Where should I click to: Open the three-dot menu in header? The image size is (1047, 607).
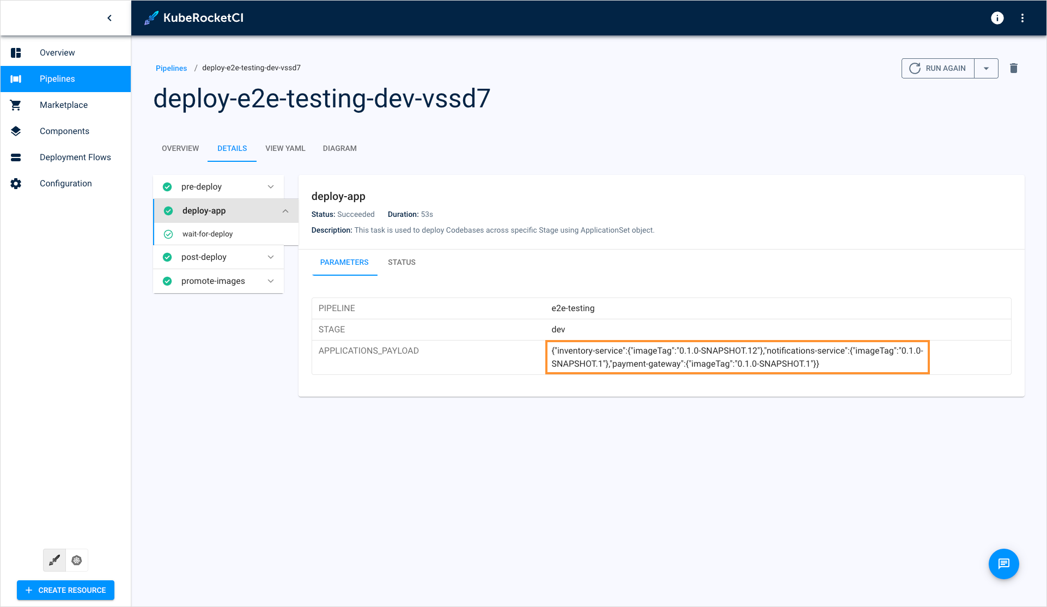[1022, 18]
